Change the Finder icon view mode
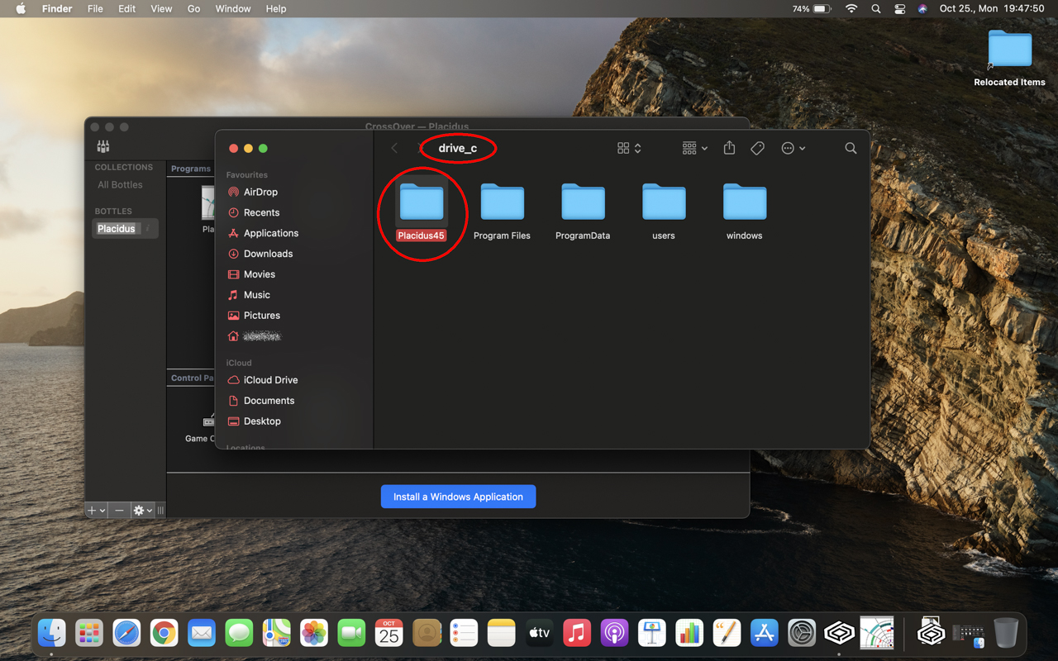Image resolution: width=1058 pixels, height=661 pixels. pyautogui.click(x=629, y=148)
